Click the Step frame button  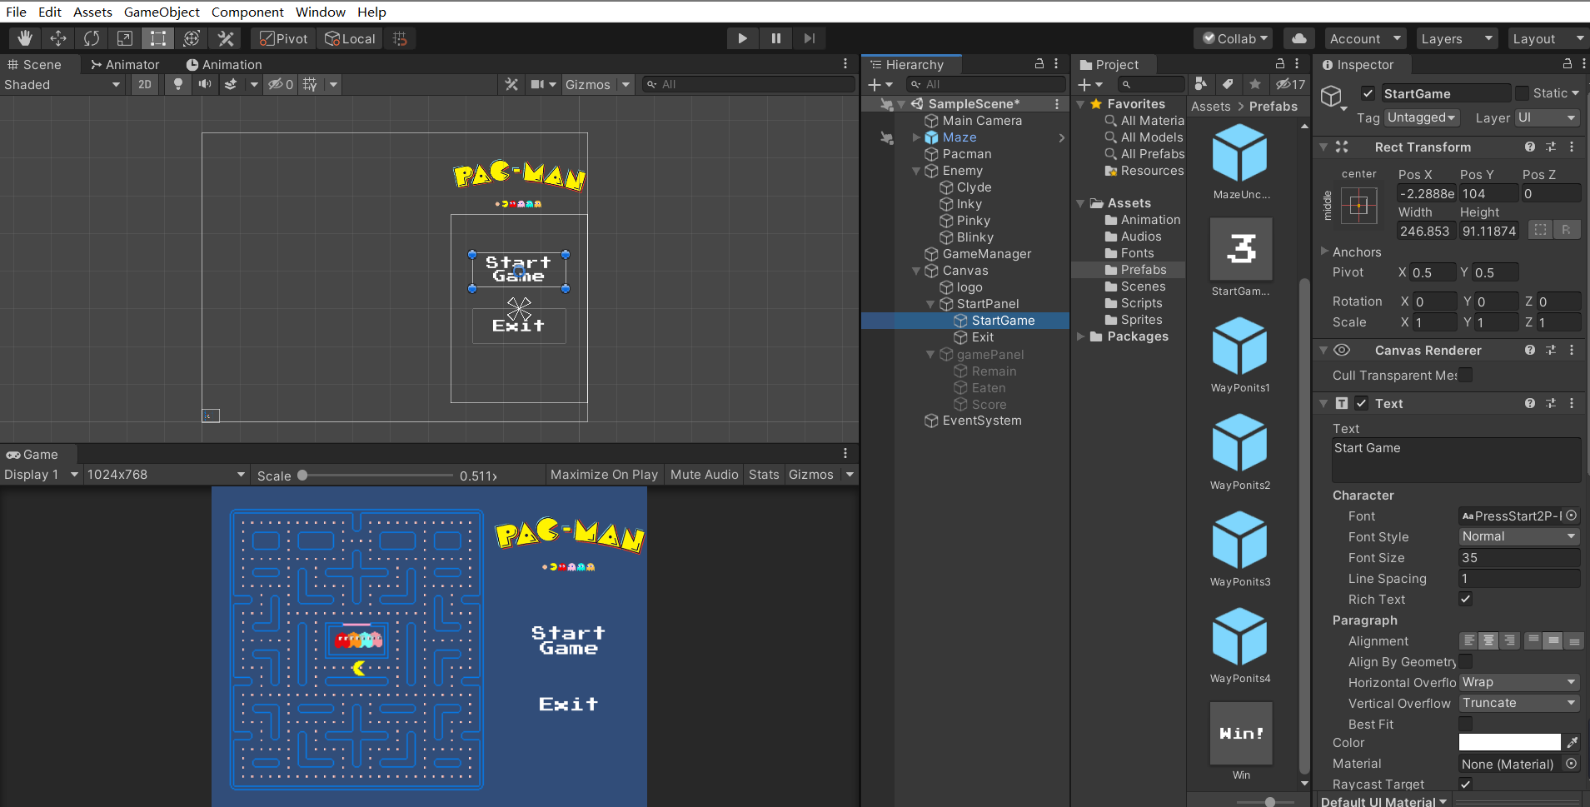point(809,38)
